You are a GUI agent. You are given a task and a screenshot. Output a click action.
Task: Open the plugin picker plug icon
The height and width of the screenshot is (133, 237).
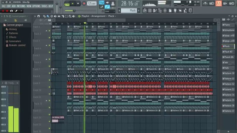point(175,11)
